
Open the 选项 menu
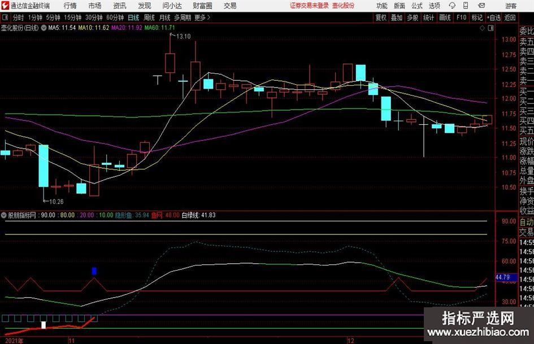click(x=434, y=6)
